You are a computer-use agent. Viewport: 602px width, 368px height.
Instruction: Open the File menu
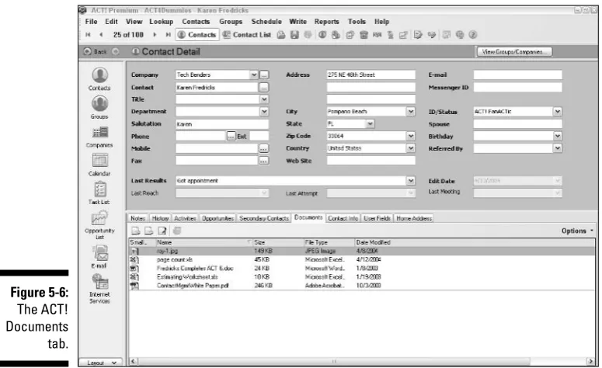pyautogui.click(x=91, y=22)
